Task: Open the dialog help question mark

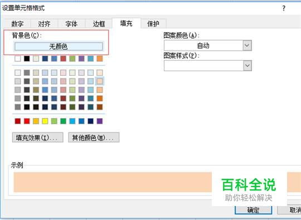Action: [284, 8]
